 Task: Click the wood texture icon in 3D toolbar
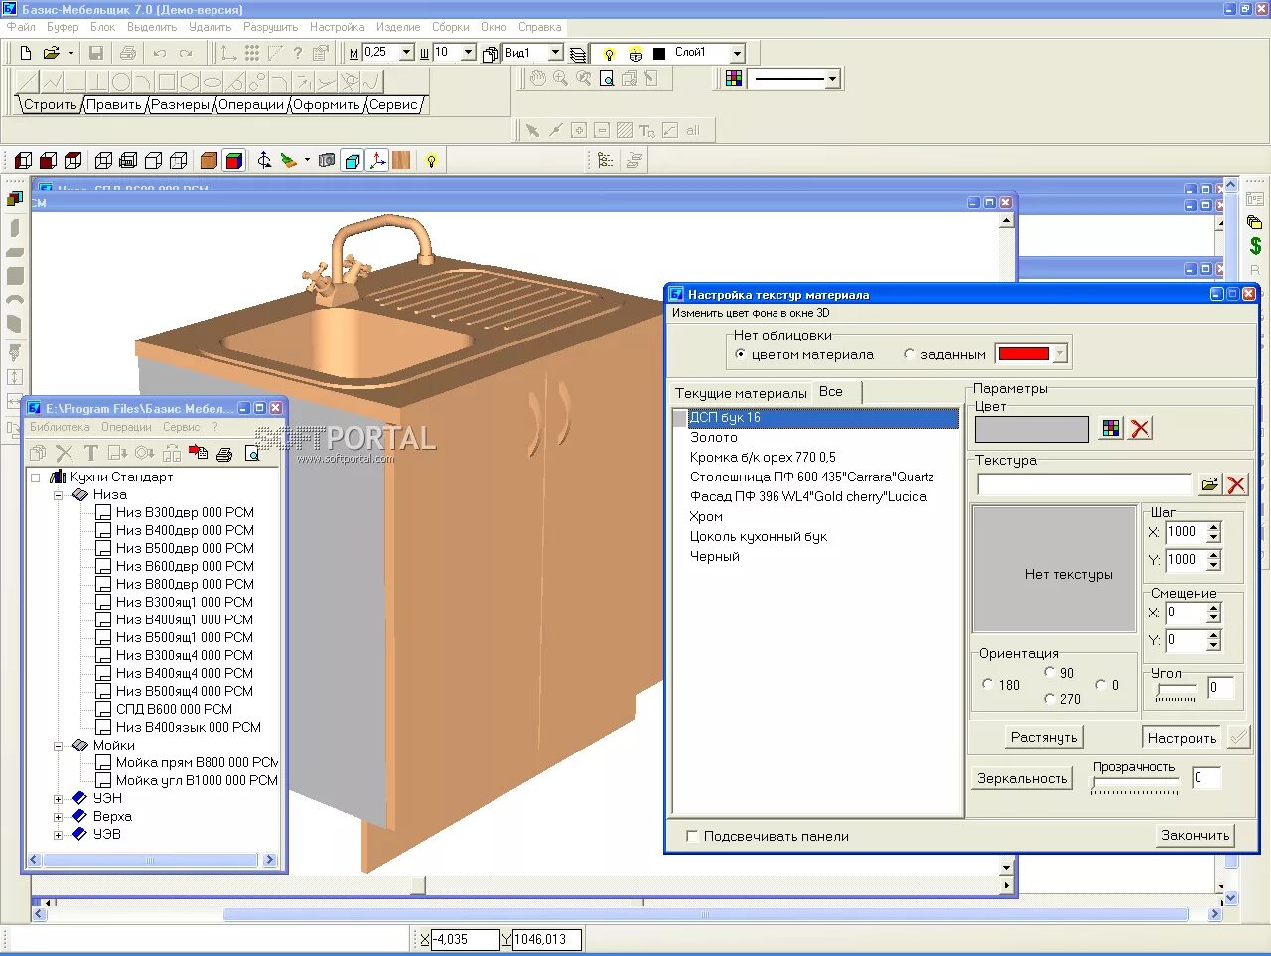click(x=401, y=161)
